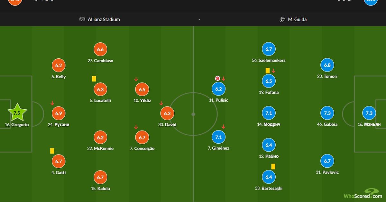Click the substitution arrow above Yildiz
This screenshot has width=386, height=202.
point(136,79)
